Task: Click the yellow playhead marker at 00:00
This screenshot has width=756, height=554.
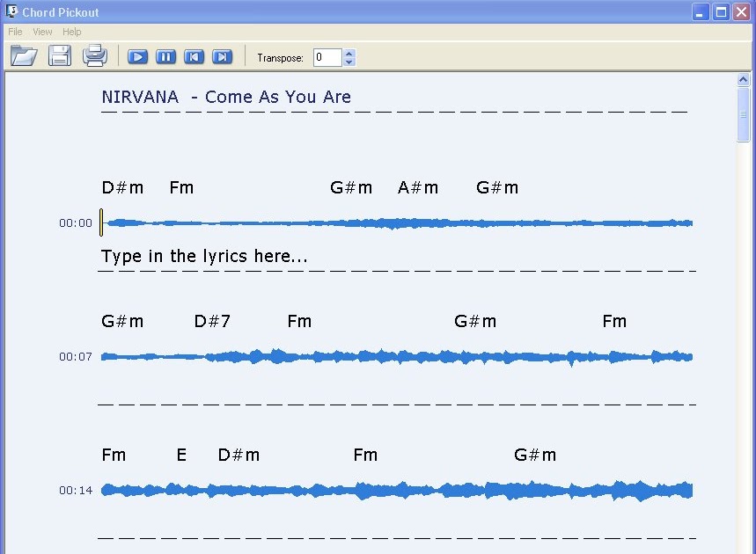Action: coord(101,222)
